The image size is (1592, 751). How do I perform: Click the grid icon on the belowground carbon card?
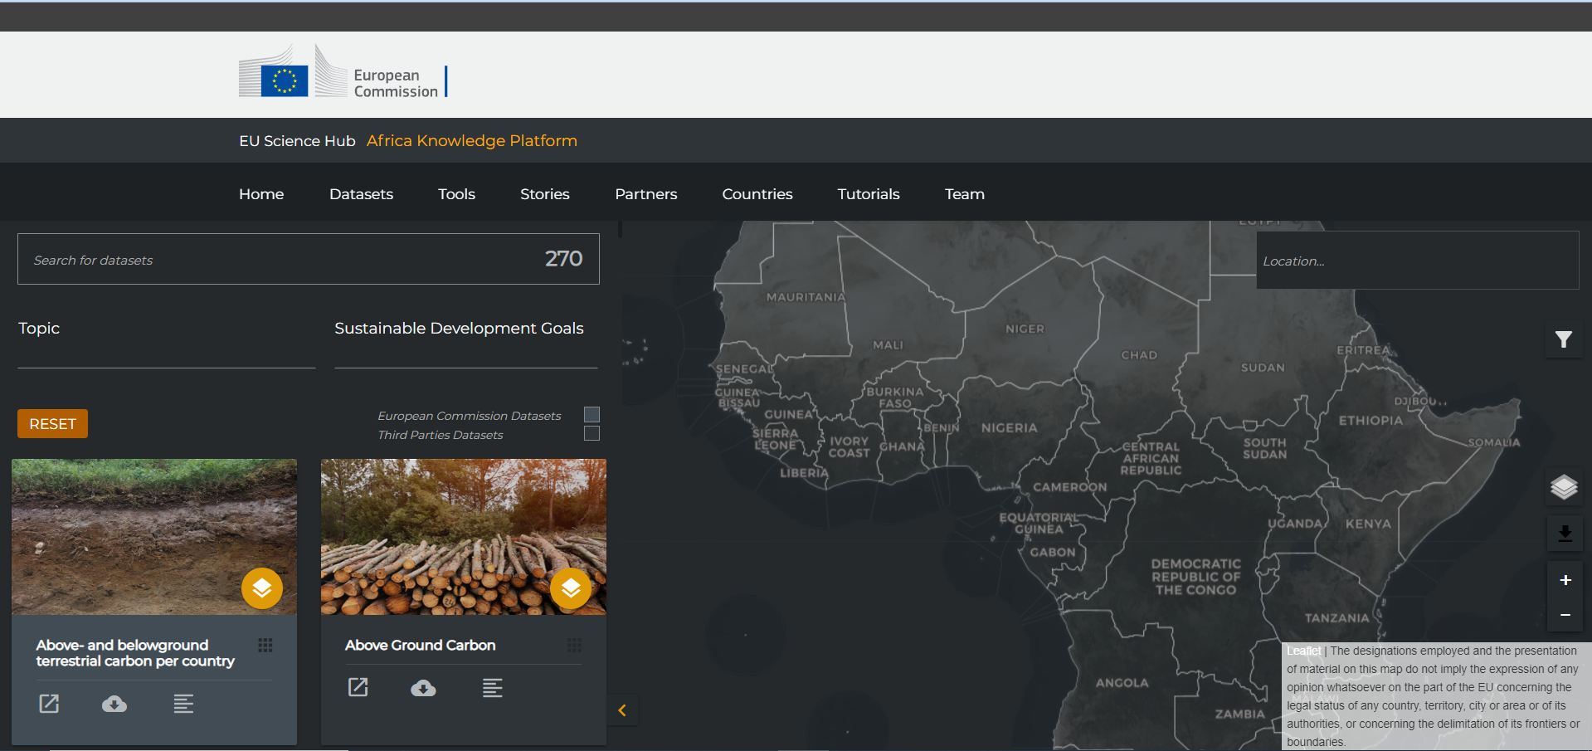(x=265, y=645)
